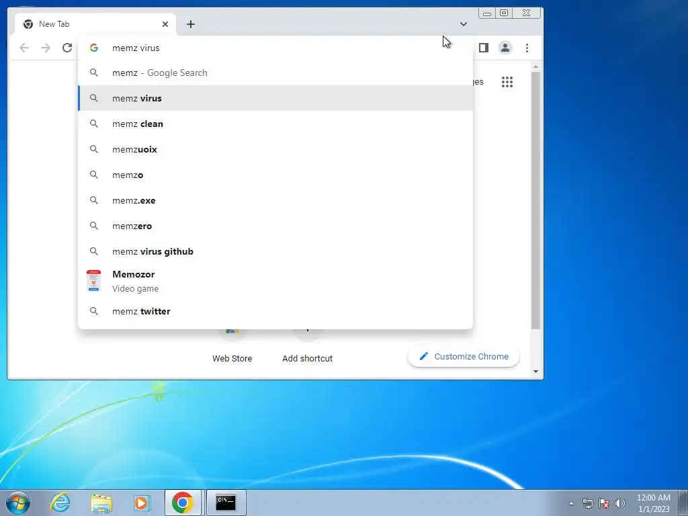The image size is (688, 516).
Task: Show hidden tray icons arrow
Action: click(x=571, y=503)
